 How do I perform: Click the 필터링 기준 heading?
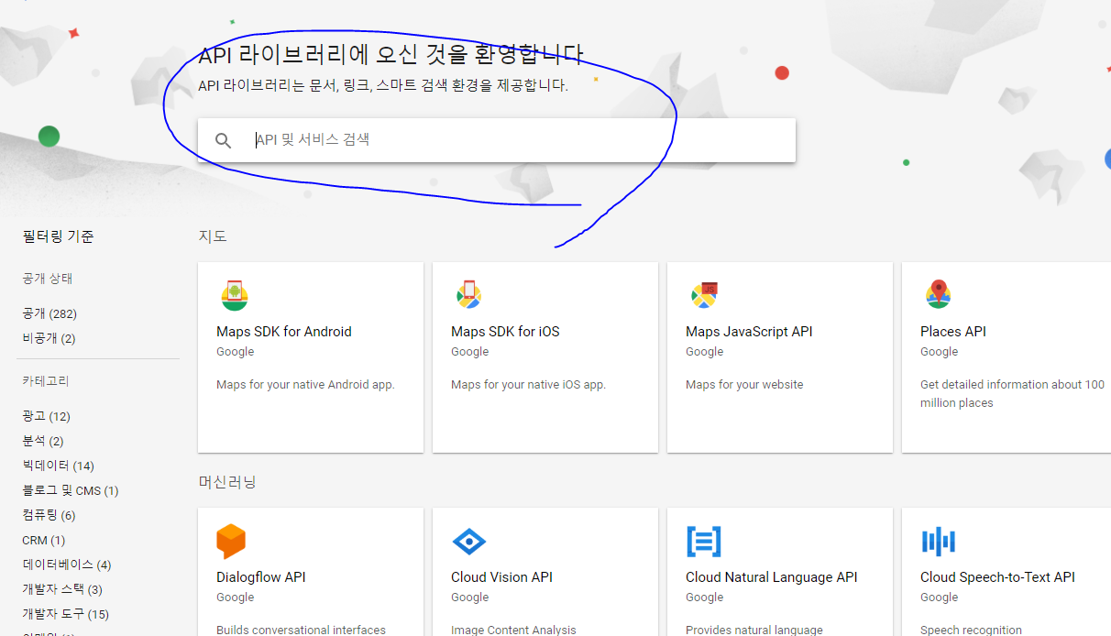pyautogui.click(x=58, y=236)
